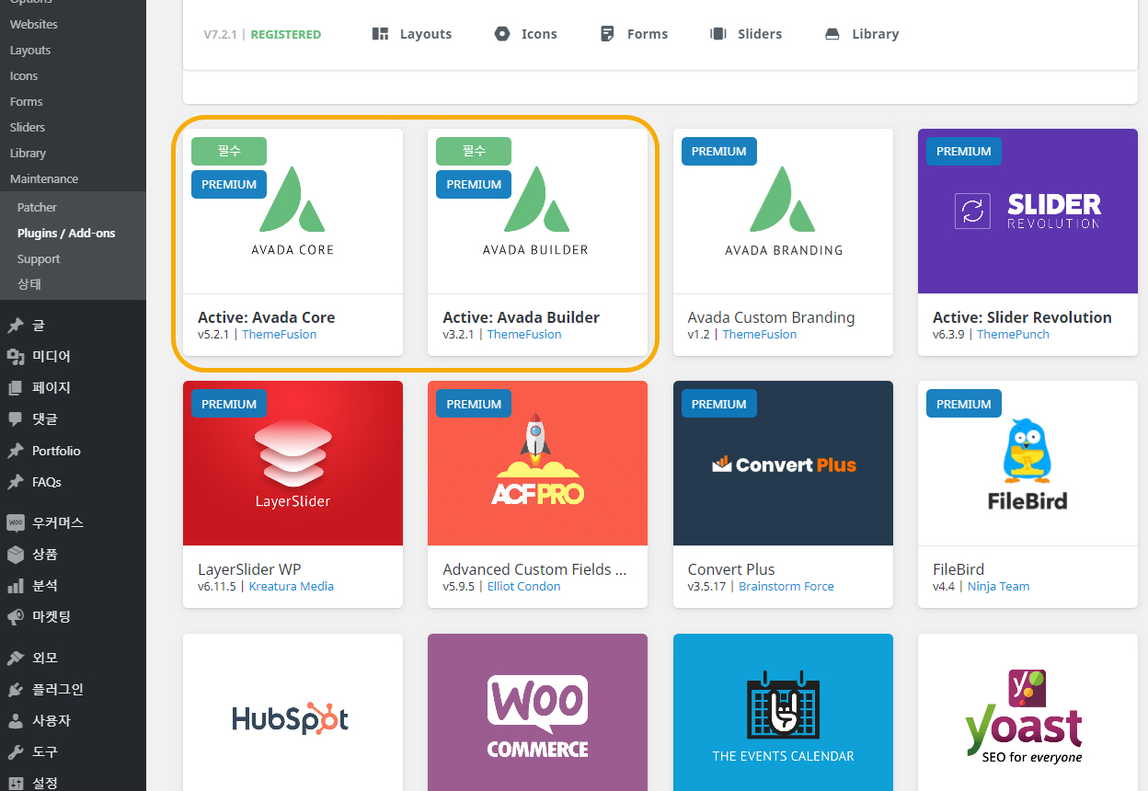
Task: Open Websites in the Avada sidebar submenu
Action: pyautogui.click(x=33, y=24)
